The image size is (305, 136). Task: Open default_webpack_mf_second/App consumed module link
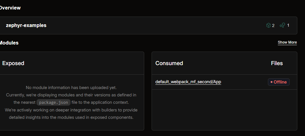188,82
